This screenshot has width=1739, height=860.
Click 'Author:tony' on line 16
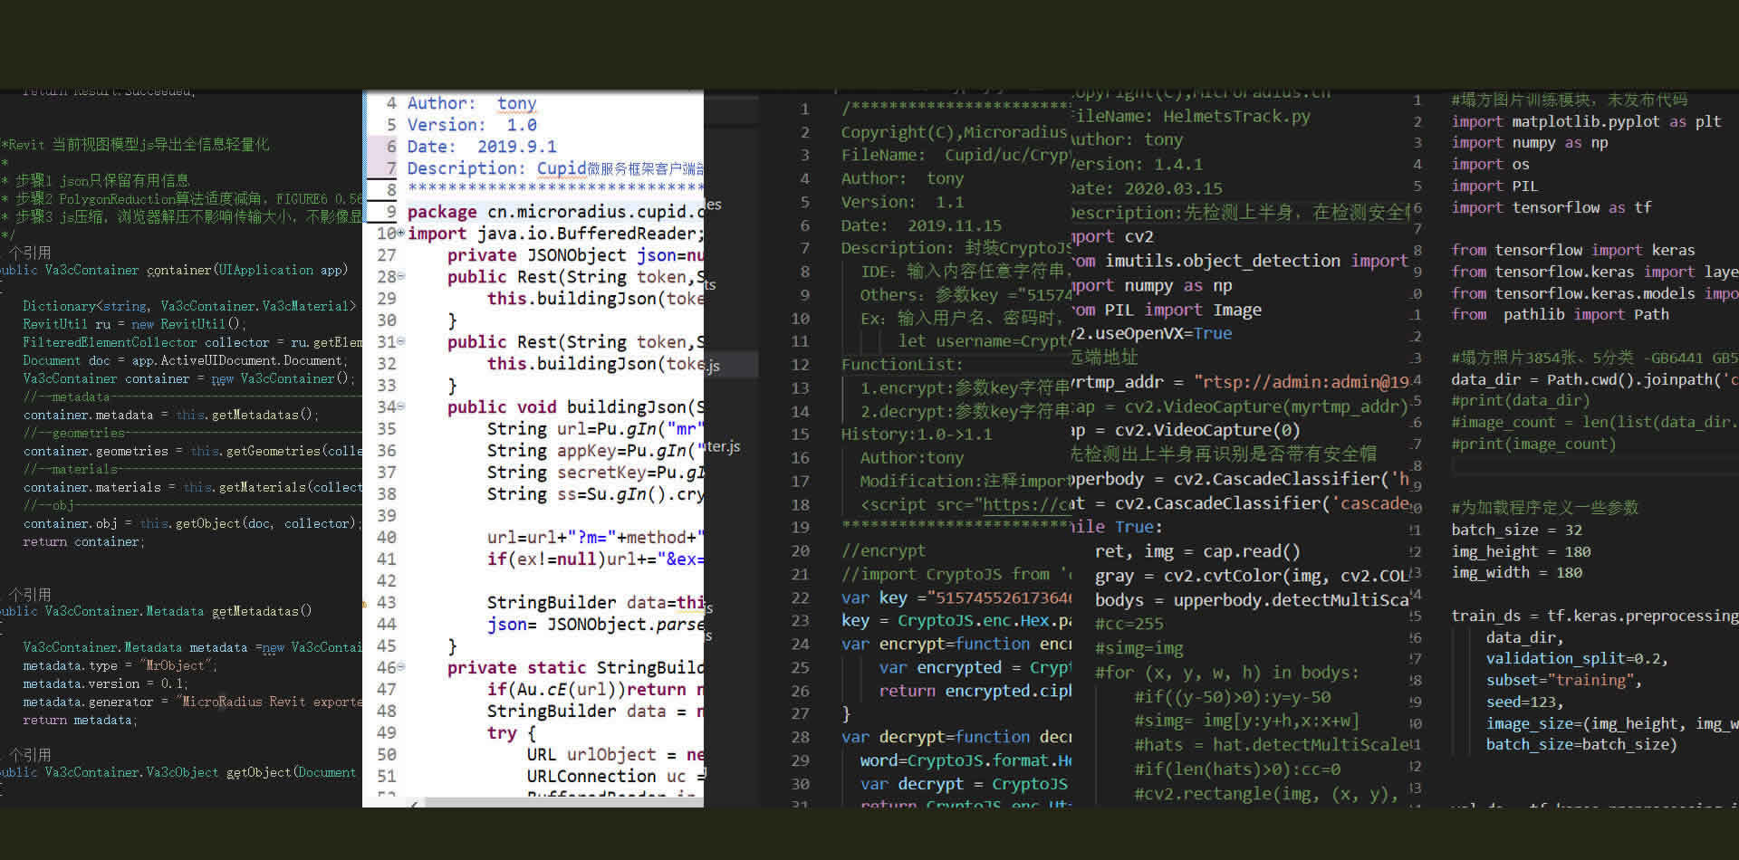[x=912, y=458]
